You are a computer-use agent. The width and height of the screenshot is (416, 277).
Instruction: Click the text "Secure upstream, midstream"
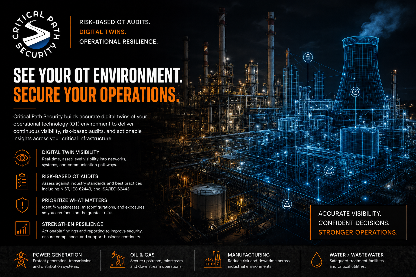157,261
